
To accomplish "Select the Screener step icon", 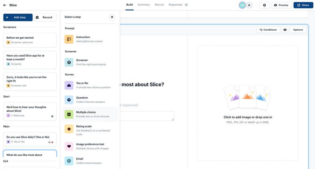I will tap(69, 63).
